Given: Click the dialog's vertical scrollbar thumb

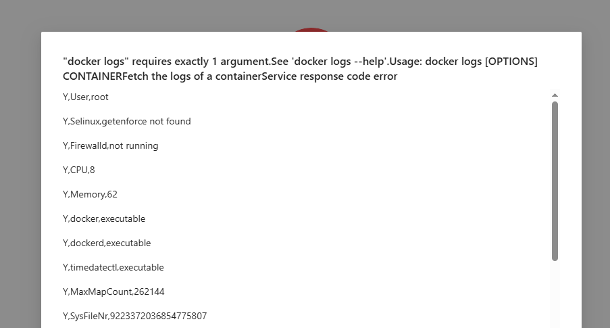Looking at the screenshot, I should (555, 180).
